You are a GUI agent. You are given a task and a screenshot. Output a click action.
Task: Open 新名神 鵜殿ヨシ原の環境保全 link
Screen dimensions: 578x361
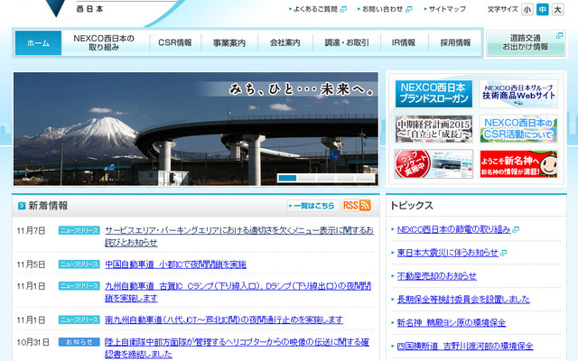[x=452, y=323]
